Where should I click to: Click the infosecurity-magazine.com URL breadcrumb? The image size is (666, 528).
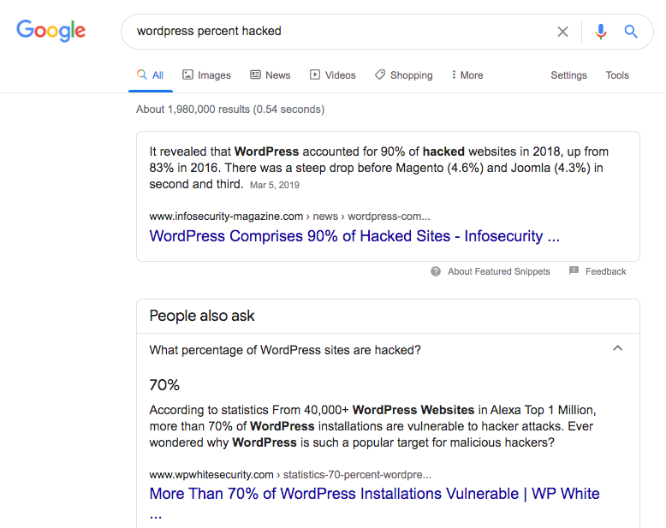[x=289, y=217]
